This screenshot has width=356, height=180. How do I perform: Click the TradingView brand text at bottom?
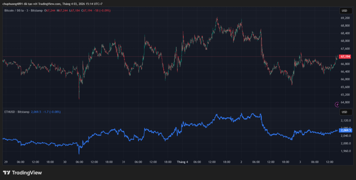(x=27, y=173)
